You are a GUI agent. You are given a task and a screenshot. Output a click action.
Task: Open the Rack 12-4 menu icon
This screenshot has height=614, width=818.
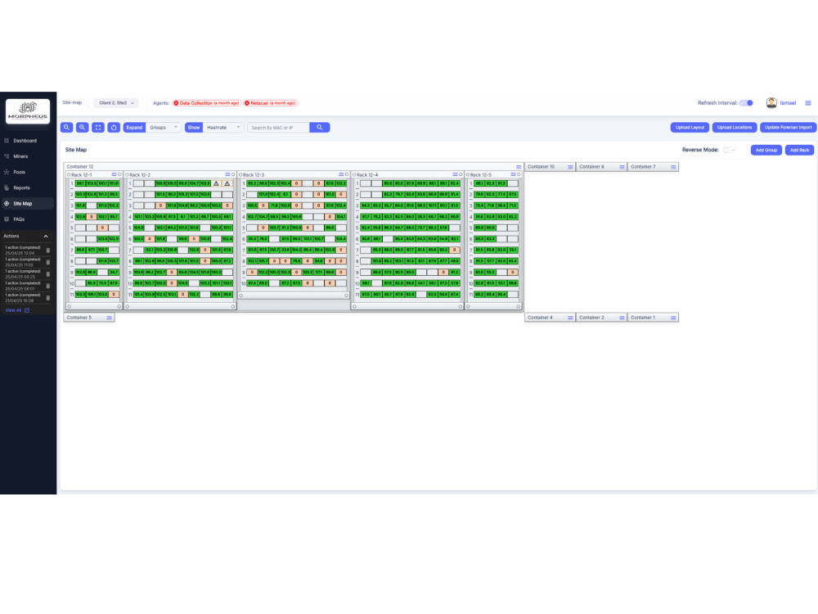(x=455, y=174)
